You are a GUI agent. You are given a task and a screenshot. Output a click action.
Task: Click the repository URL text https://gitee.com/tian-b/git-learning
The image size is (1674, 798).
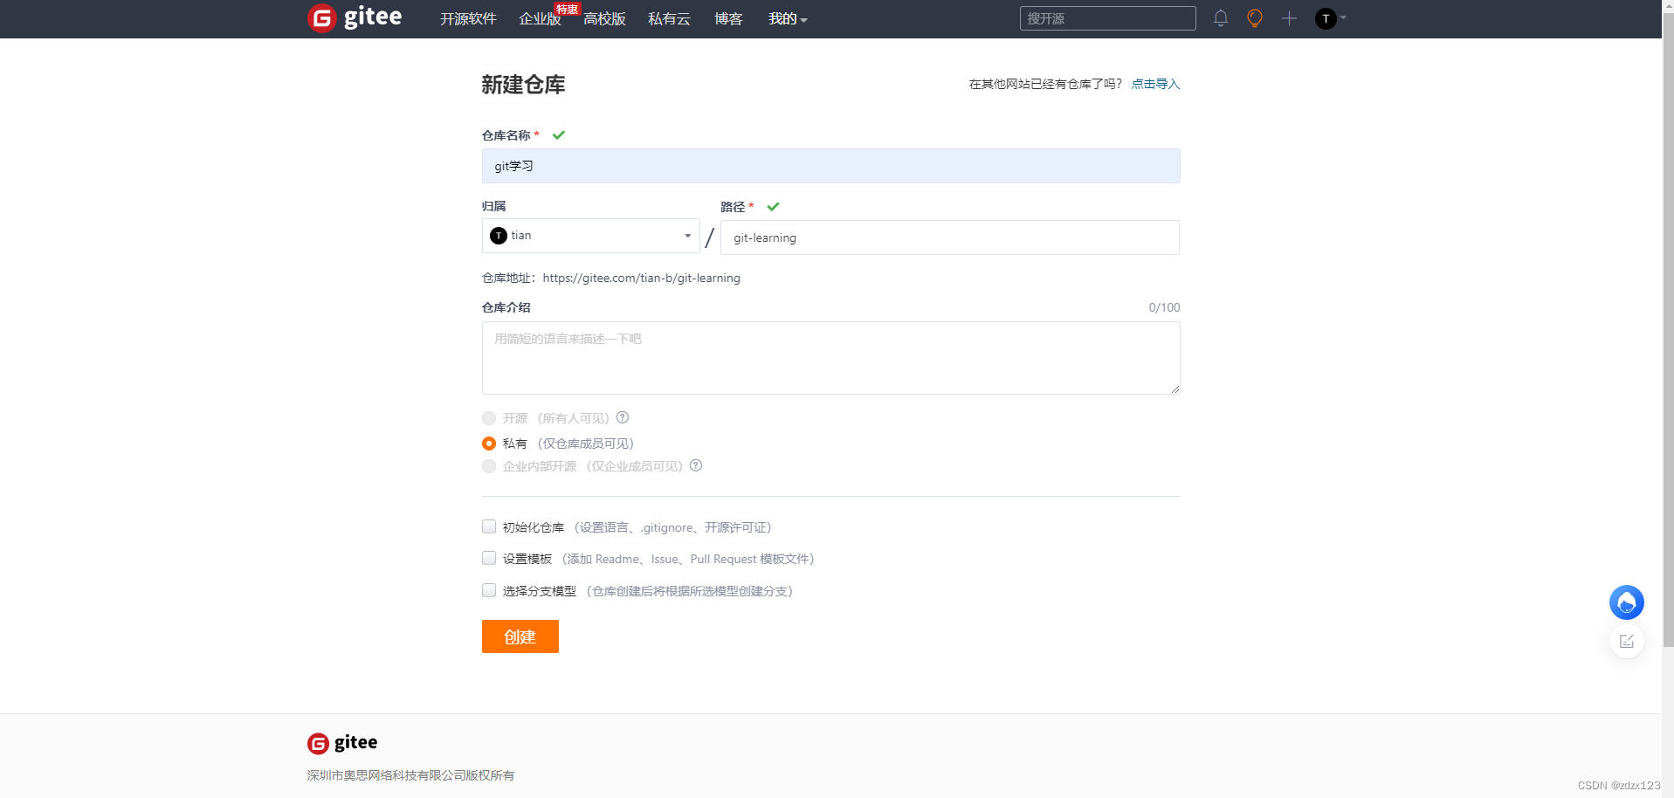tap(641, 278)
